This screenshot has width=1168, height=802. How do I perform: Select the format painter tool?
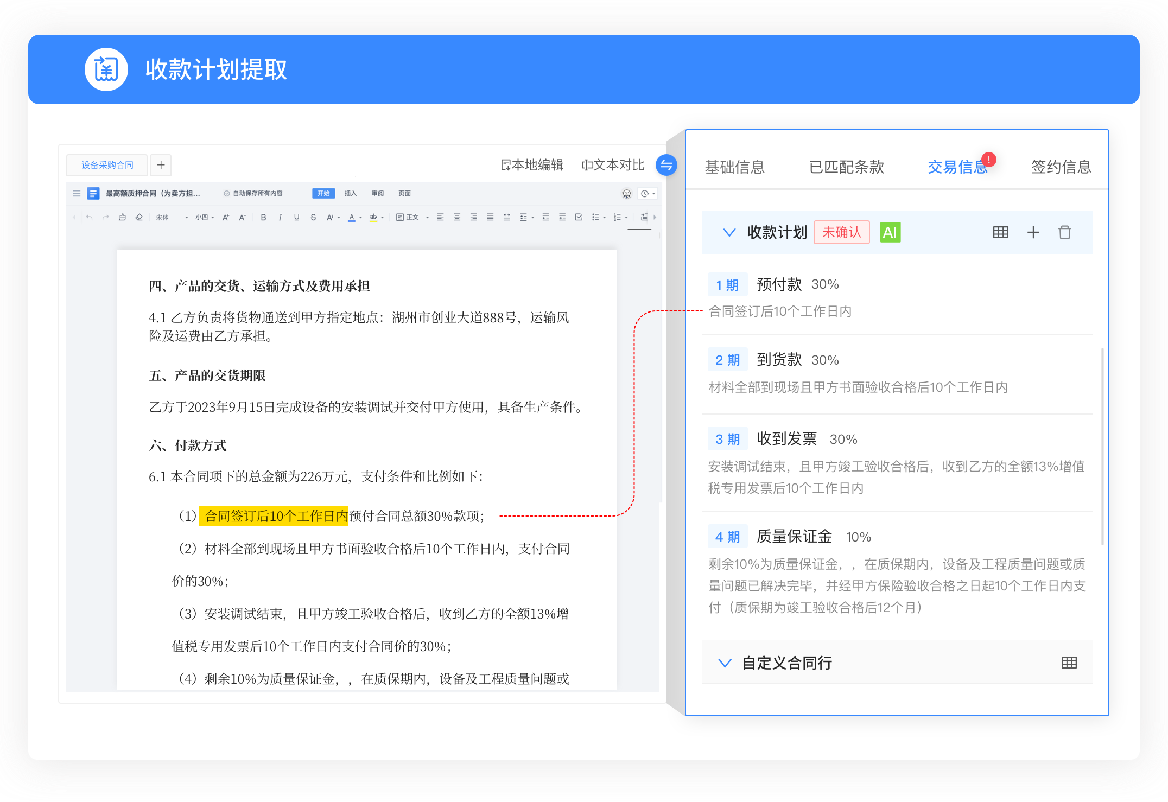pos(122,217)
